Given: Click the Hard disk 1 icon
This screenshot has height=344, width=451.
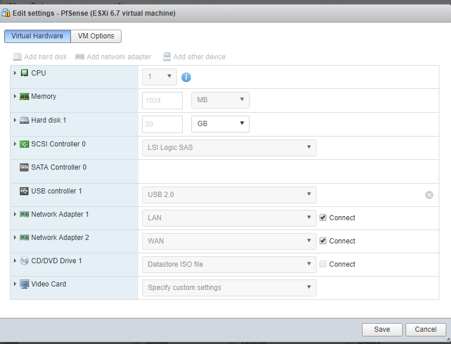Looking at the screenshot, I should point(24,120).
